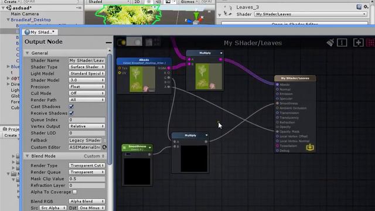Screen dimensions: 375x211
Task: Open the Inspector help book icon
Action: click(x=359, y=7)
